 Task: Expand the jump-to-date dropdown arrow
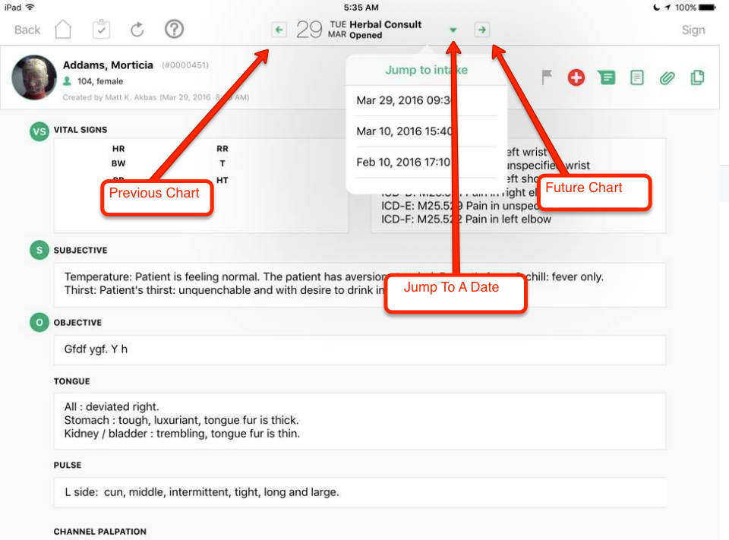453,30
